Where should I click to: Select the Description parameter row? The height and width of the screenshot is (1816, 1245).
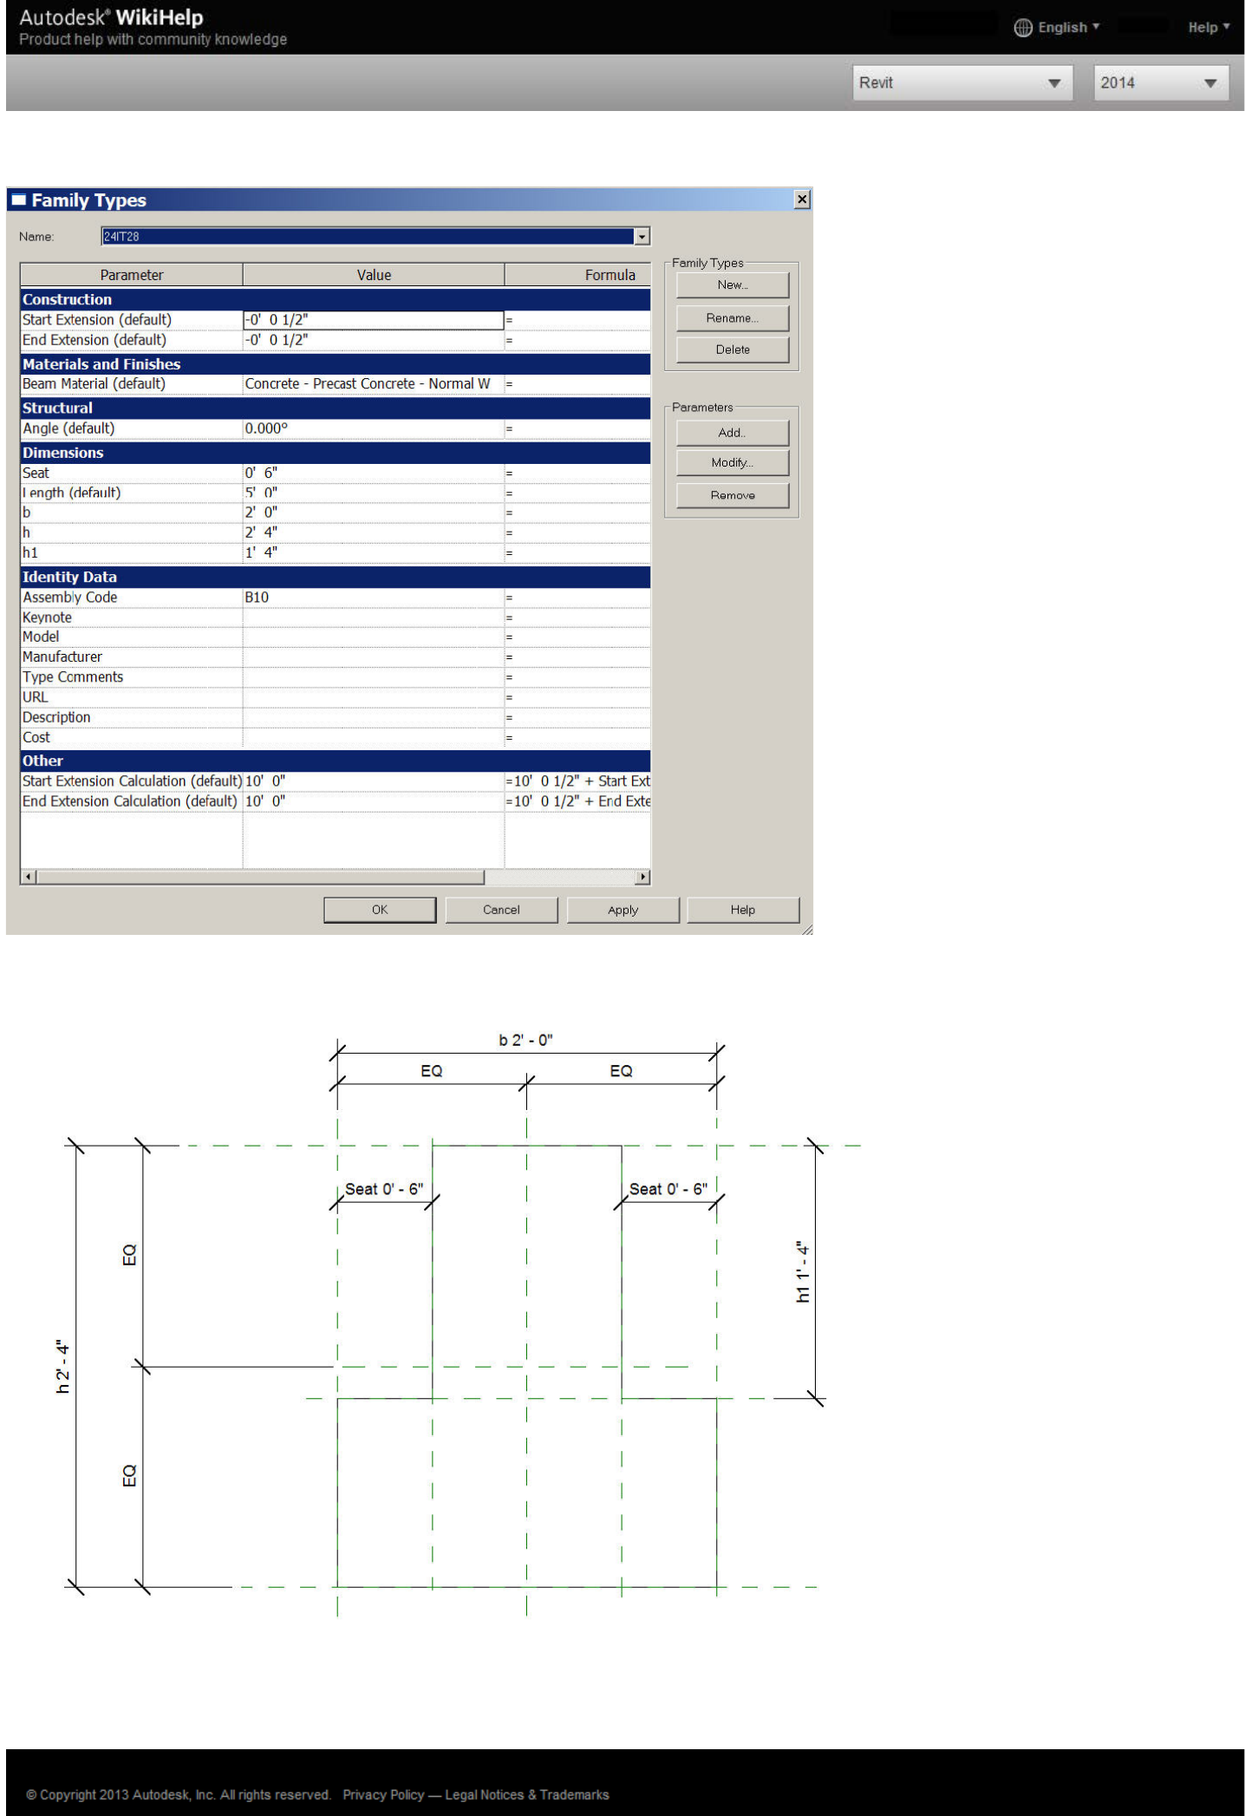click(336, 717)
